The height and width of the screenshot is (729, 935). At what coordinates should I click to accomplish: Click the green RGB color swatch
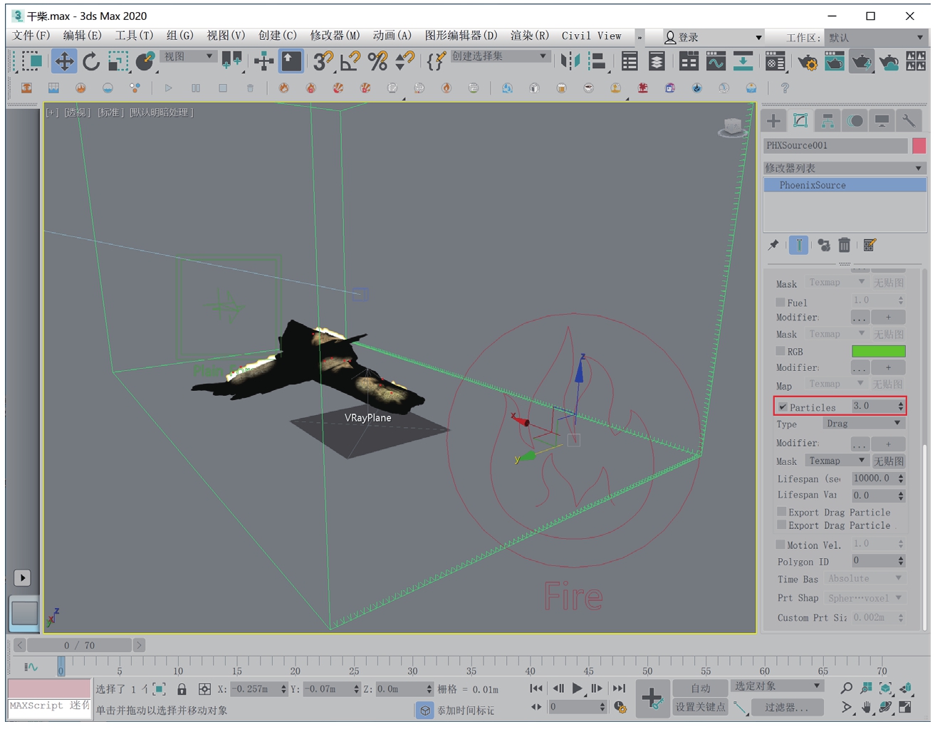[878, 351]
